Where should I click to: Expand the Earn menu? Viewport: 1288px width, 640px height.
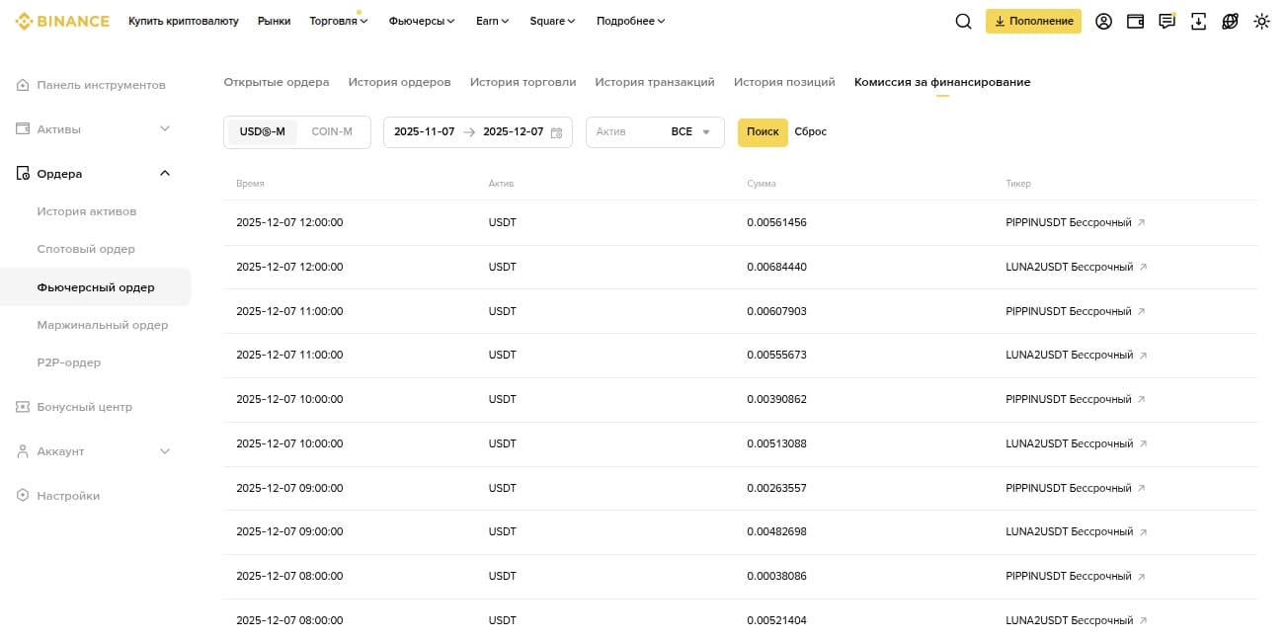[493, 21]
